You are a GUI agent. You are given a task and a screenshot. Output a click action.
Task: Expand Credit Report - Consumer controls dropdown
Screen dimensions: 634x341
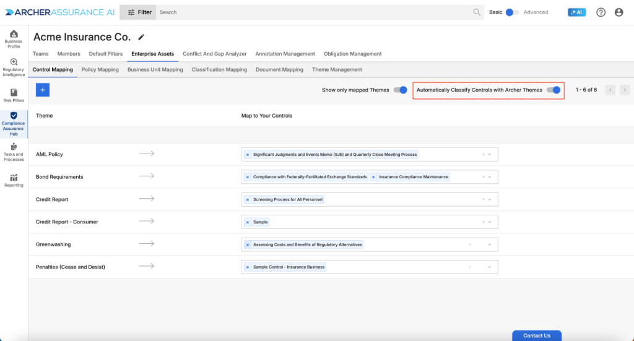pos(490,222)
